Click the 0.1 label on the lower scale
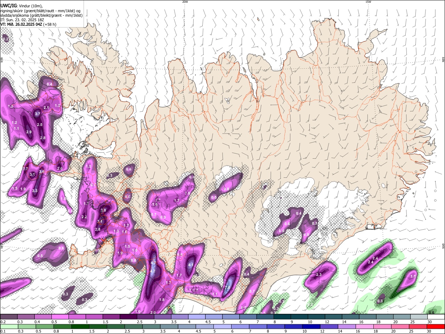The width and height of the screenshot is (445, 334). coord(2,332)
